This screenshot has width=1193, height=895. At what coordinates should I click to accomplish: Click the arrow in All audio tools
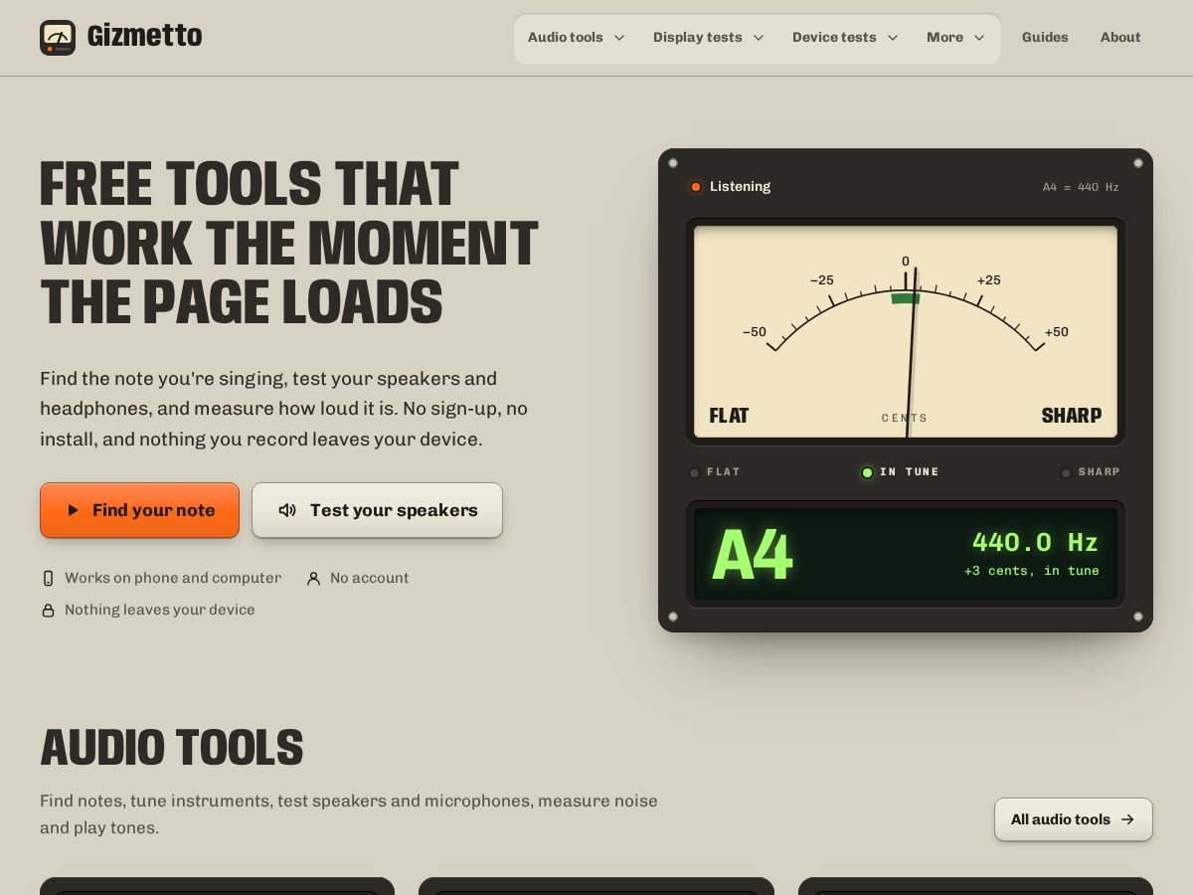(x=1127, y=819)
